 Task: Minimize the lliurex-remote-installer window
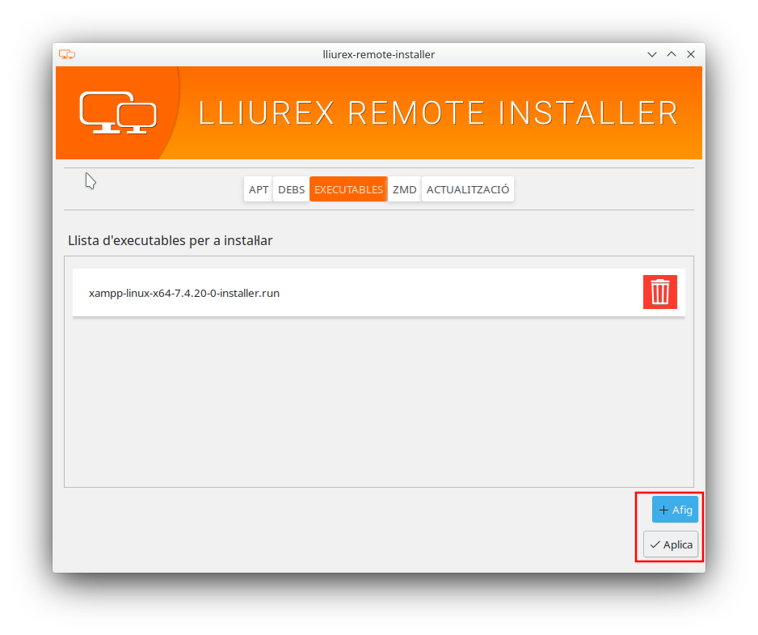(652, 55)
